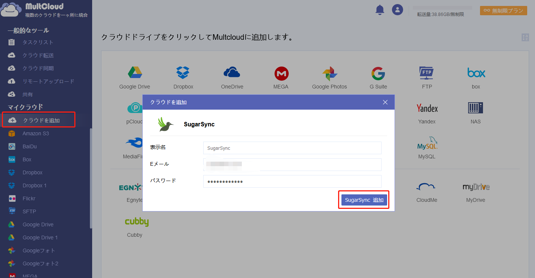
Task: Click the 無制限プラン upgrade button
Action: [x=503, y=11]
